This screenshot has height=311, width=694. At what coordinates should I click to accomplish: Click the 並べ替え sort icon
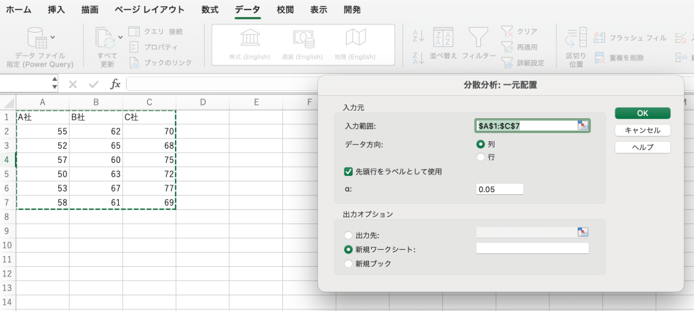(x=443, y=39)
